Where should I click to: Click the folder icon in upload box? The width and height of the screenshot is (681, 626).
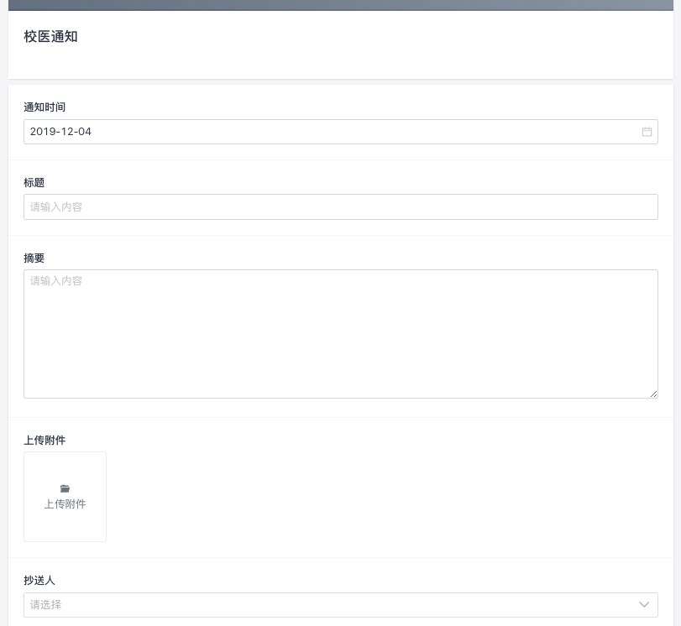[x=65, y=489]
